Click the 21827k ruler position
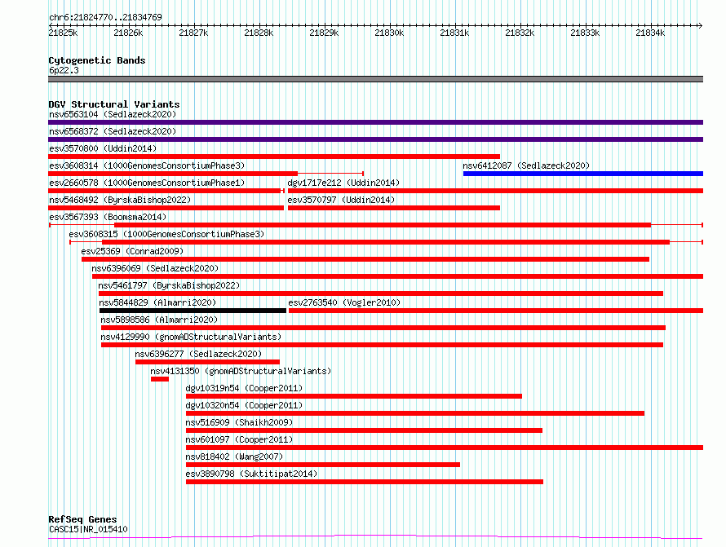The height and width of the screenshot is (547, 726). click(x=193, y=33)
